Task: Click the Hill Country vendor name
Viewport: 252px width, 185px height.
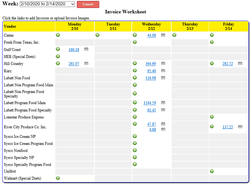Action: click(x=13, y=64)
